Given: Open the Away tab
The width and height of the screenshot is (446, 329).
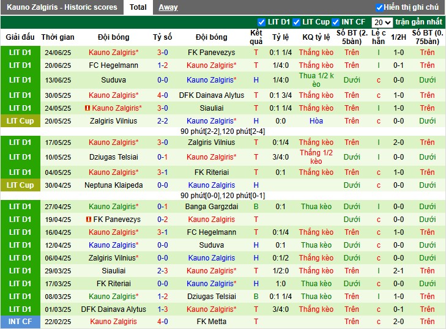Looking at the screenshot, I should (168, 7).
